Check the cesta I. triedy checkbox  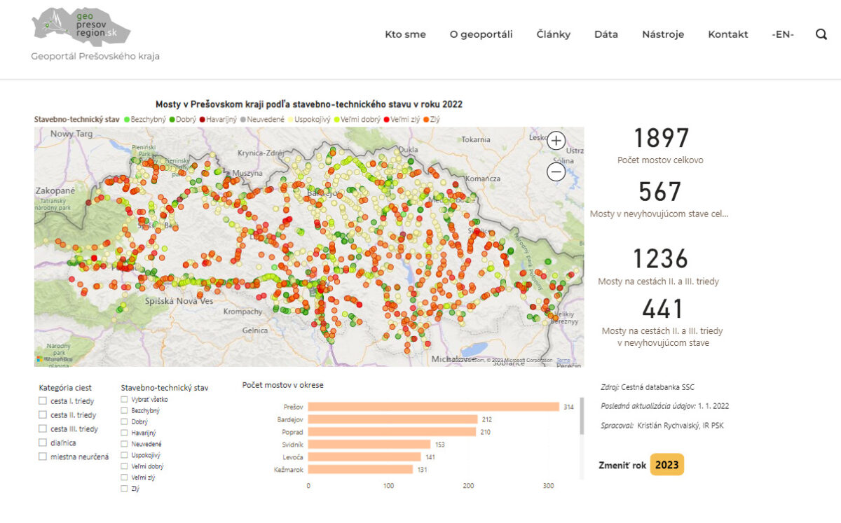[43, 401]
